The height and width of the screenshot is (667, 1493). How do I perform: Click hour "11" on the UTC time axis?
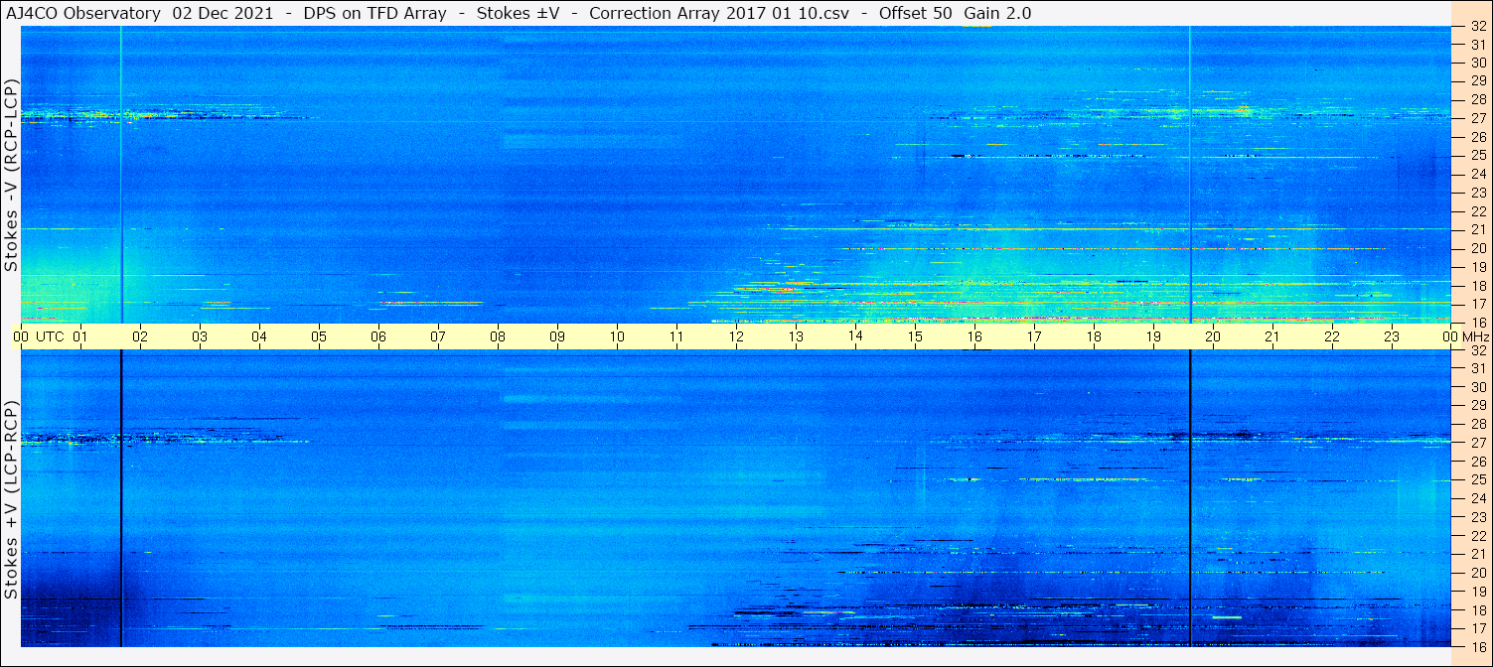676,336
